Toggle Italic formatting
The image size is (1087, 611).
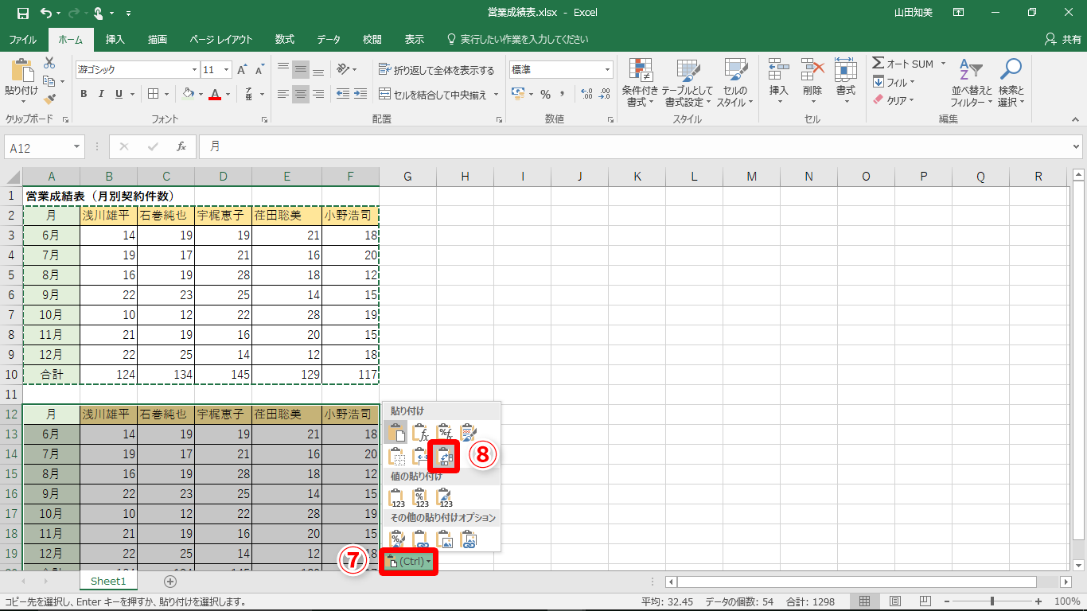(x=101, y=94)
